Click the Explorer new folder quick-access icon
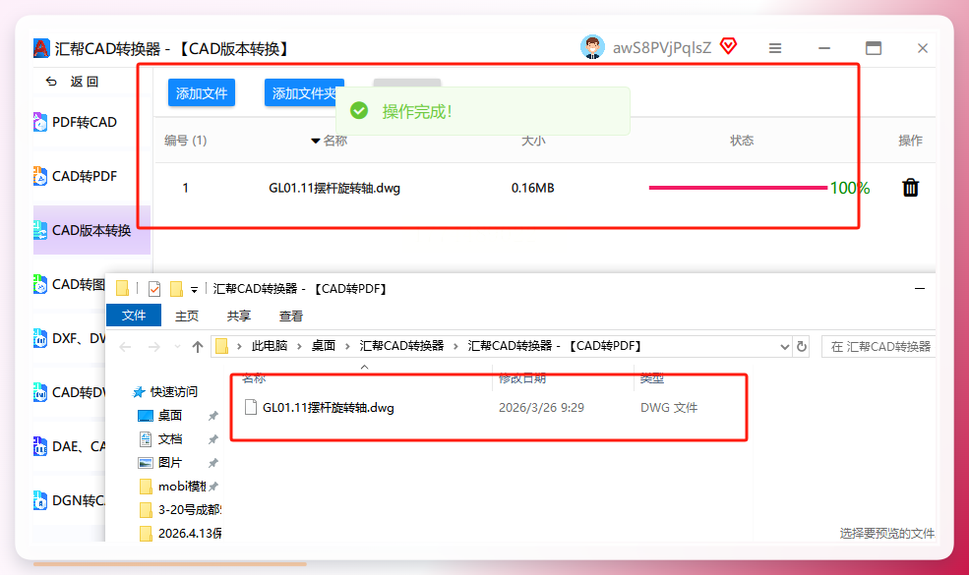Image resolution: width=969 pixels, height=575 pixels. pos(176,288)
